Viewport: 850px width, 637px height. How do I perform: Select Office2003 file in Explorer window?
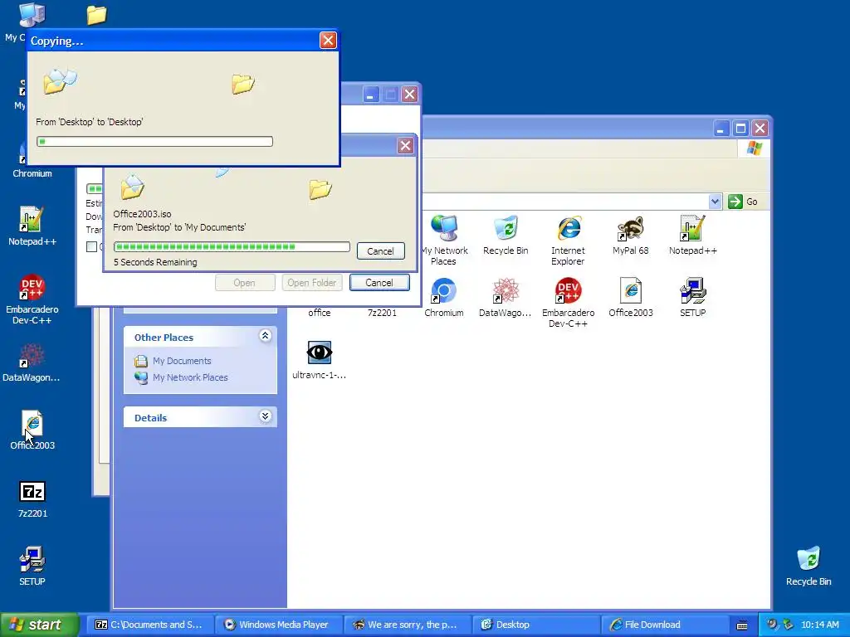pos(631,298)
